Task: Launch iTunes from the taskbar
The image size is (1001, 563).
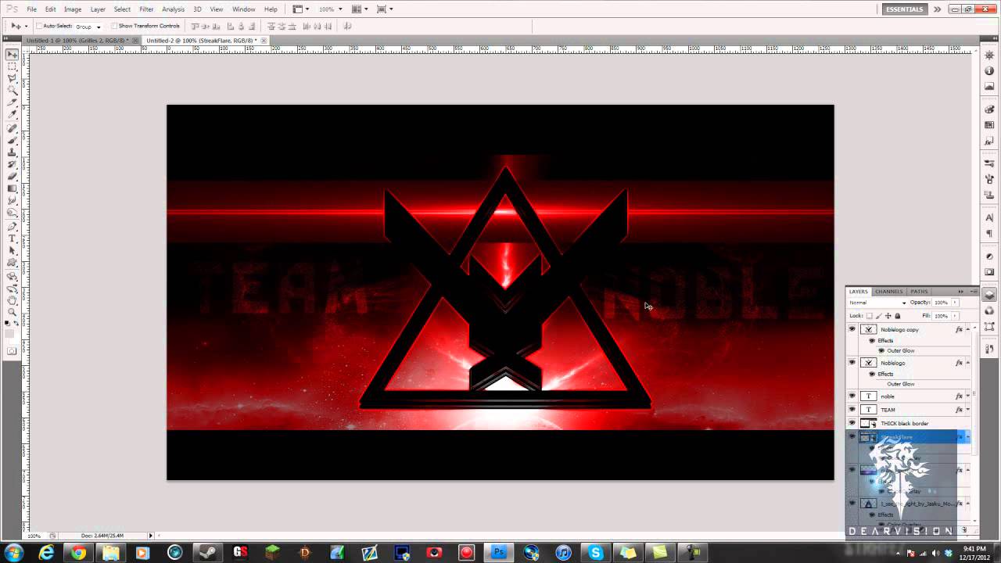Action: point(563,552)
